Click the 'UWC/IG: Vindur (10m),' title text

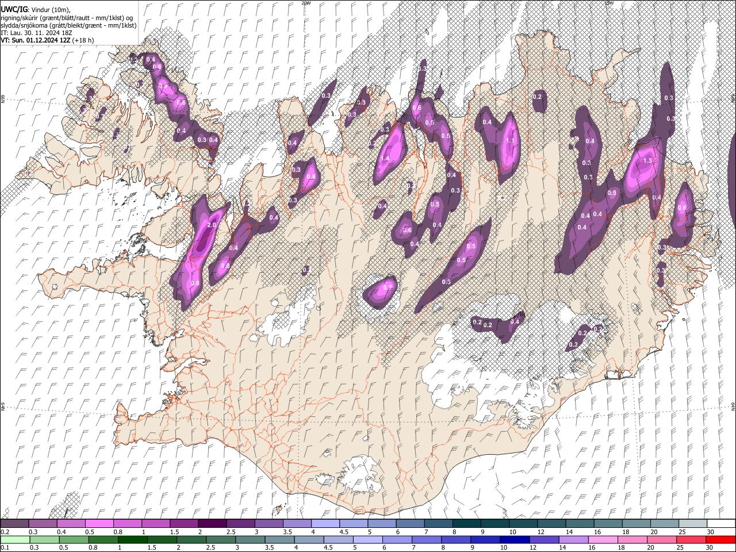36,10
